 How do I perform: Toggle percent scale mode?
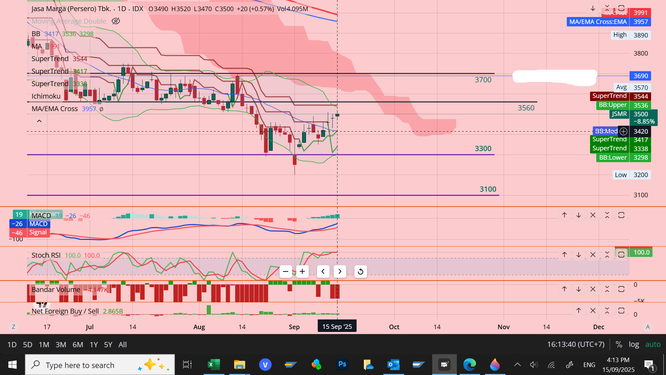[x=619, y=344]
